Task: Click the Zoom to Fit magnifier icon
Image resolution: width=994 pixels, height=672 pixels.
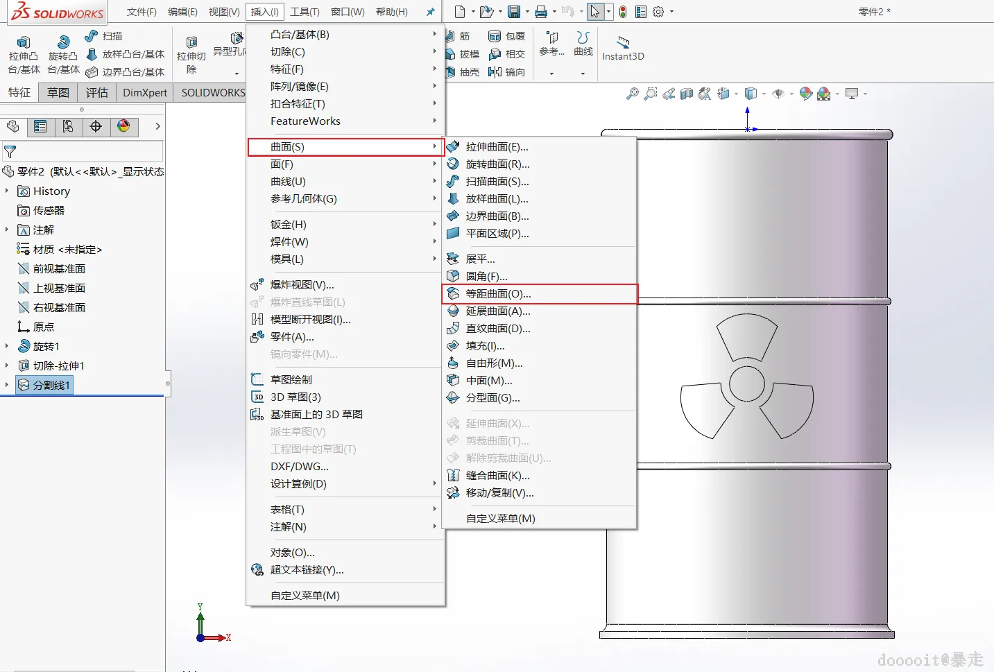Action: coord(632,94)
